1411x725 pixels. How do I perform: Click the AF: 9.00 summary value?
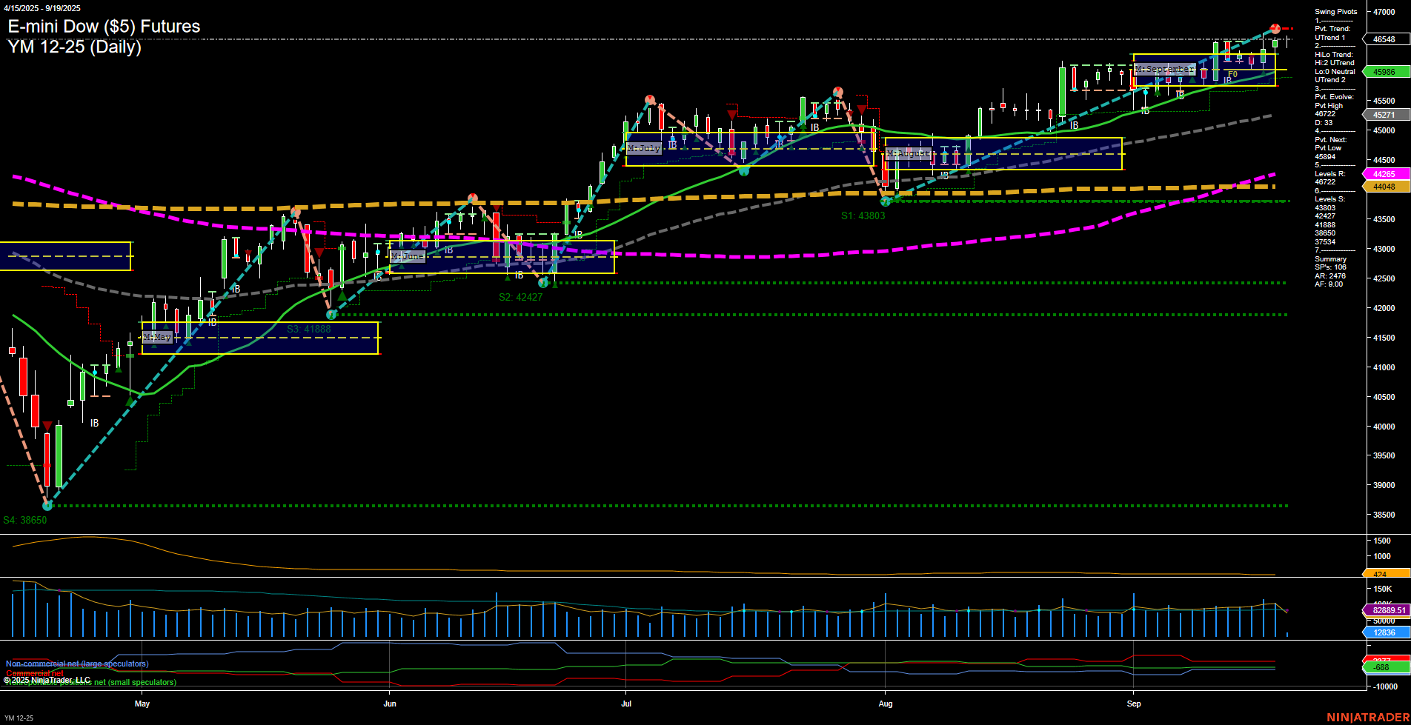[x=1329, y=284]
